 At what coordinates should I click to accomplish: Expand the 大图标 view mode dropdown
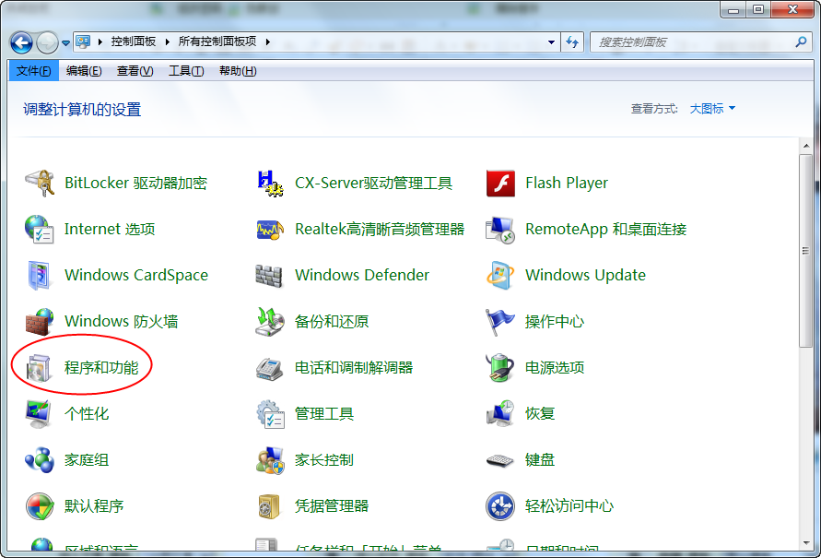point(712,109)
